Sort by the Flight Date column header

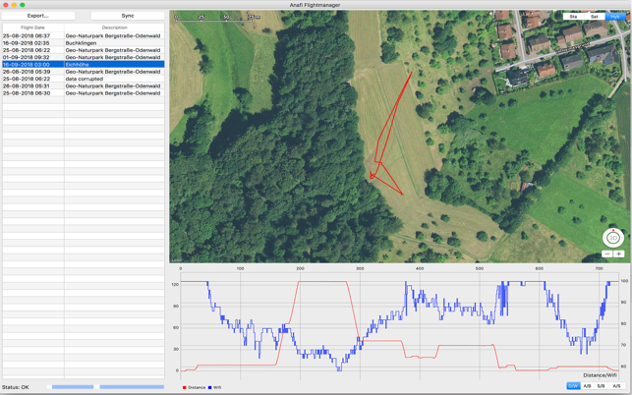coord(33,28)
